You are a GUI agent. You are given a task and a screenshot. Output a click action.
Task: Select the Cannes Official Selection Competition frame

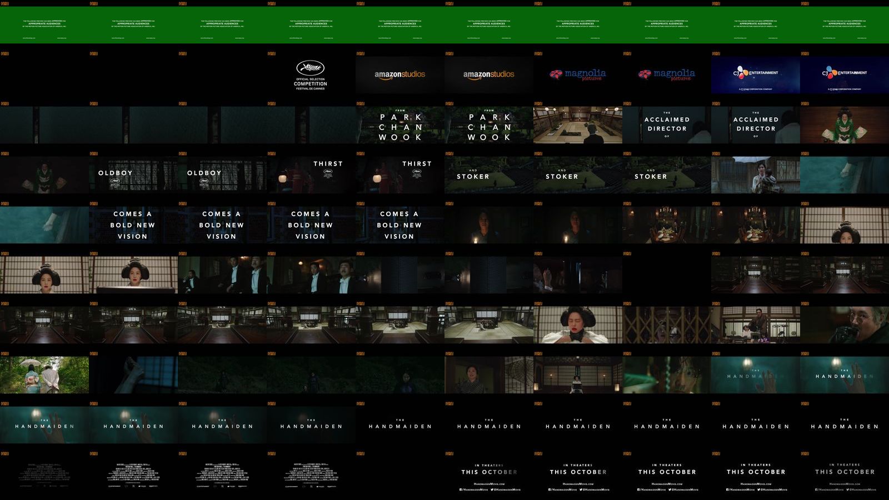pos(311,75)
